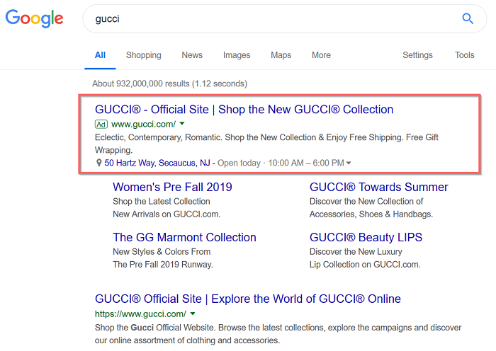Click the Open today 10:00 AM – 6:00 PM text
The height and width of the screenshot is (351, 496).
click(x=281, y=163)
